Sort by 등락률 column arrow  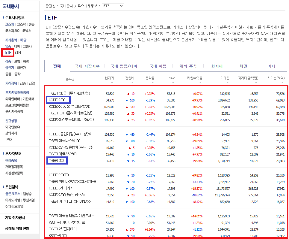pos(153,83)
